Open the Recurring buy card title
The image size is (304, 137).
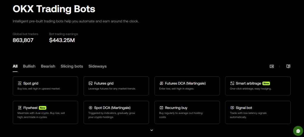point(176,108)
